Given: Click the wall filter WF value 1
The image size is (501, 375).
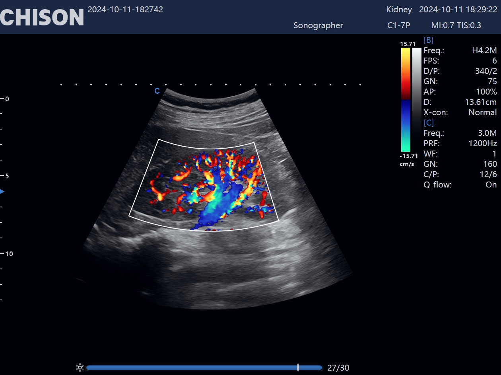Looking at the screenshot, I should pyautogui.click(x=495, y=154).
